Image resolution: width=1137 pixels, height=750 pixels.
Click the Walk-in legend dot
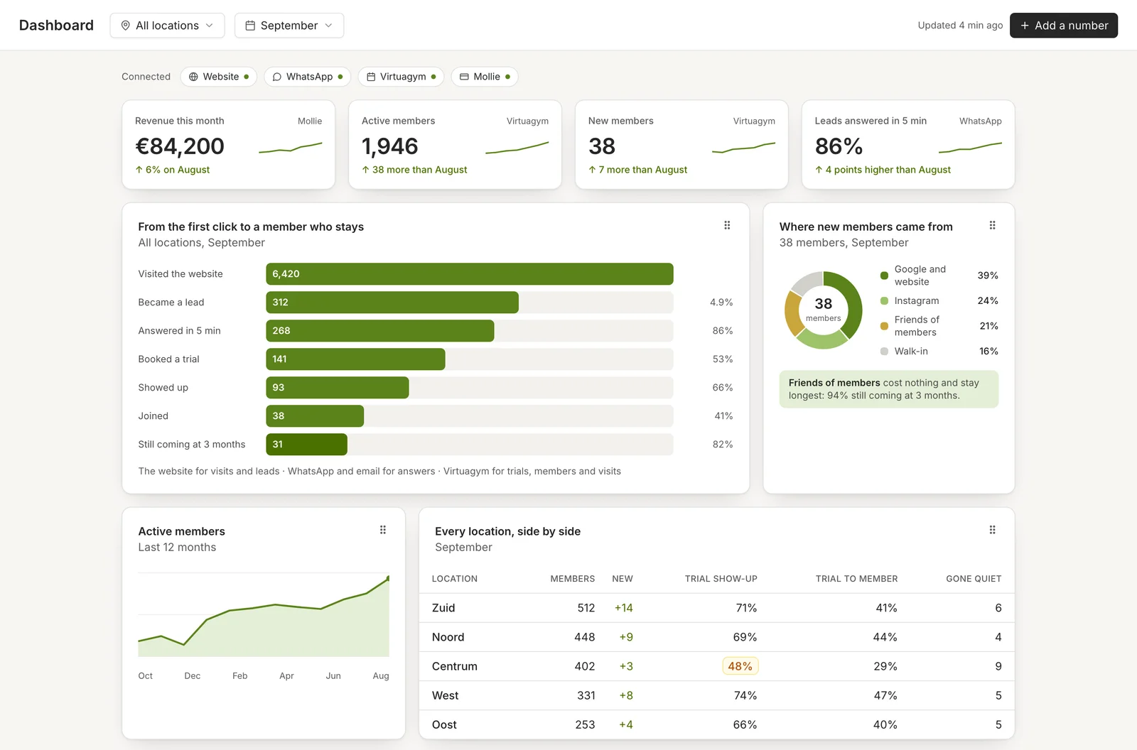(x=884, y=352)
